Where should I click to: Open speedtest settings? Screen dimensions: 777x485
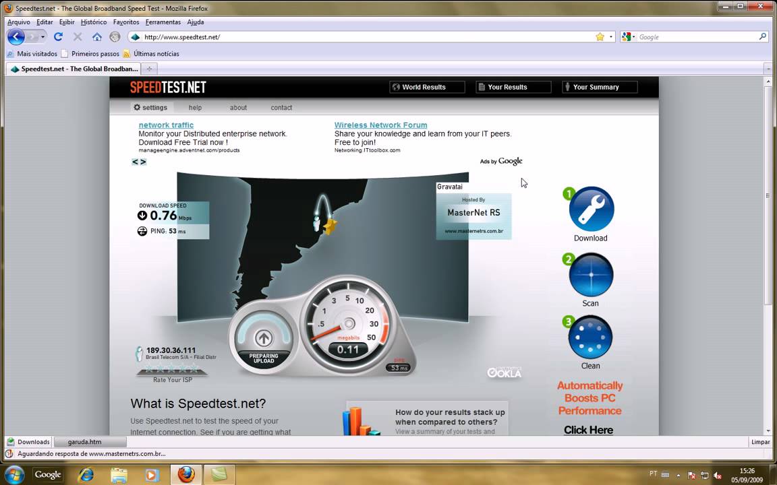[150, 107]
